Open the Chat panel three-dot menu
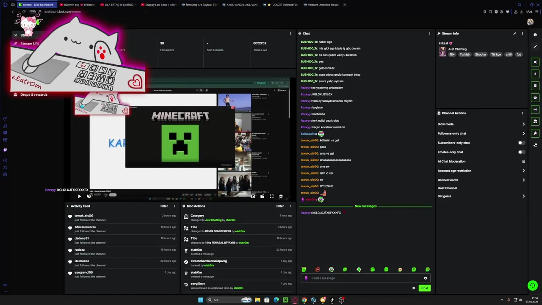Viewport: 542px width, 305px height. click(430, 33)
